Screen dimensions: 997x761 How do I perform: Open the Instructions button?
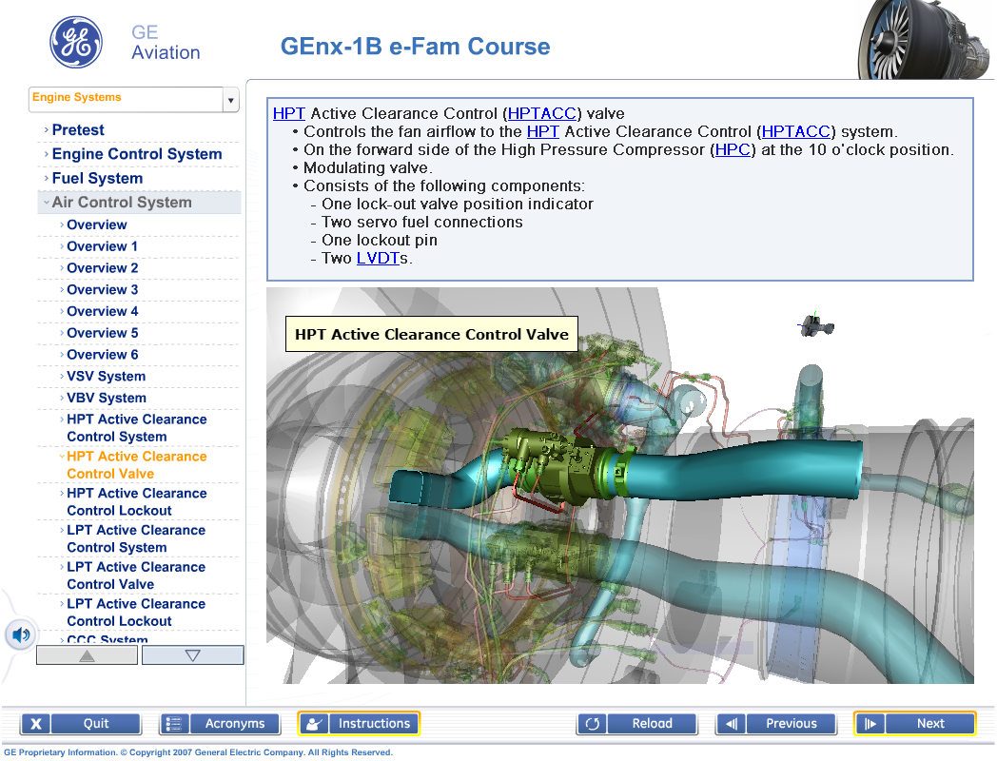click(374, 724)
